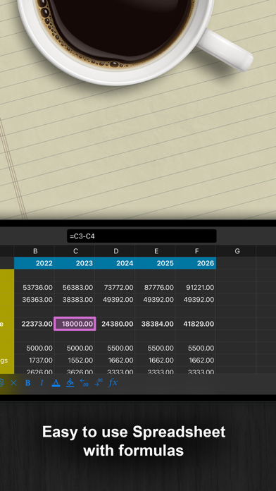
Task: Select cell with value 22373.00
Action: pyautogui.click(x=34, y=324)
